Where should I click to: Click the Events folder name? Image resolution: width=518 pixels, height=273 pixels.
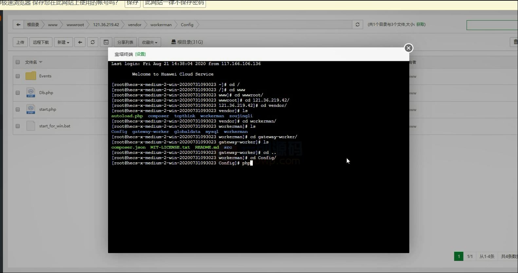pos(45,76)
